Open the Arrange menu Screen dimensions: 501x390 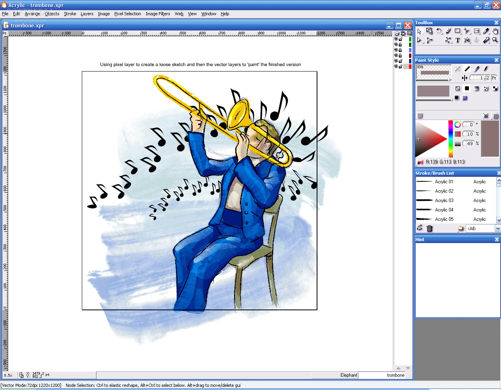click(x=32, y=14)
